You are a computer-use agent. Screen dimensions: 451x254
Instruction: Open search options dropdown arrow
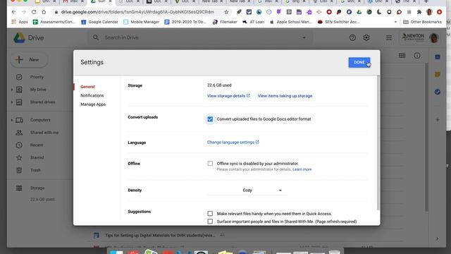click(304, 37)
